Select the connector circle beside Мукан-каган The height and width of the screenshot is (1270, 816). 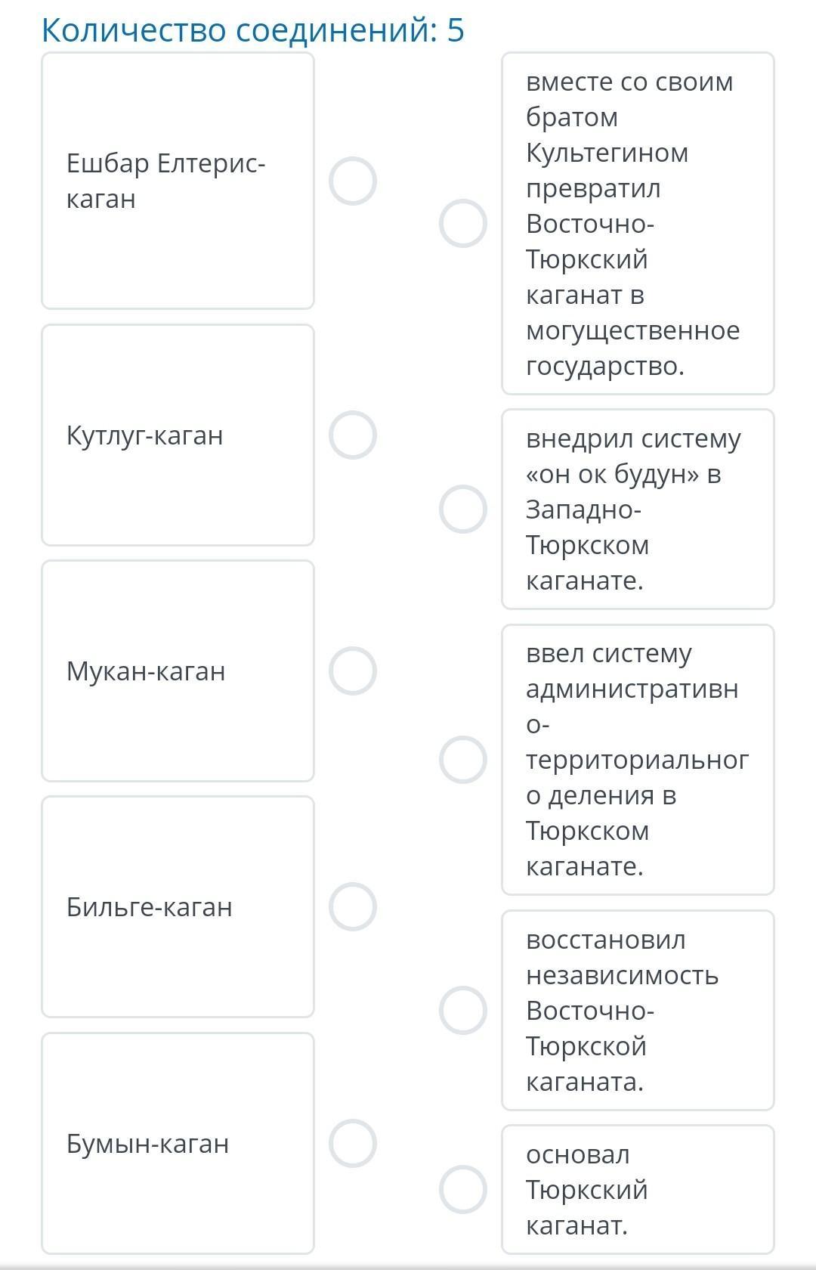(353, 671)
